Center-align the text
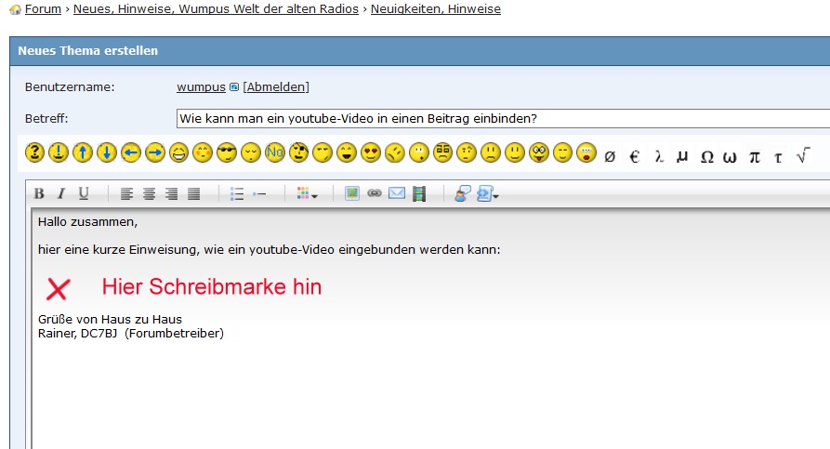830x449 pixels. (149, 193)
